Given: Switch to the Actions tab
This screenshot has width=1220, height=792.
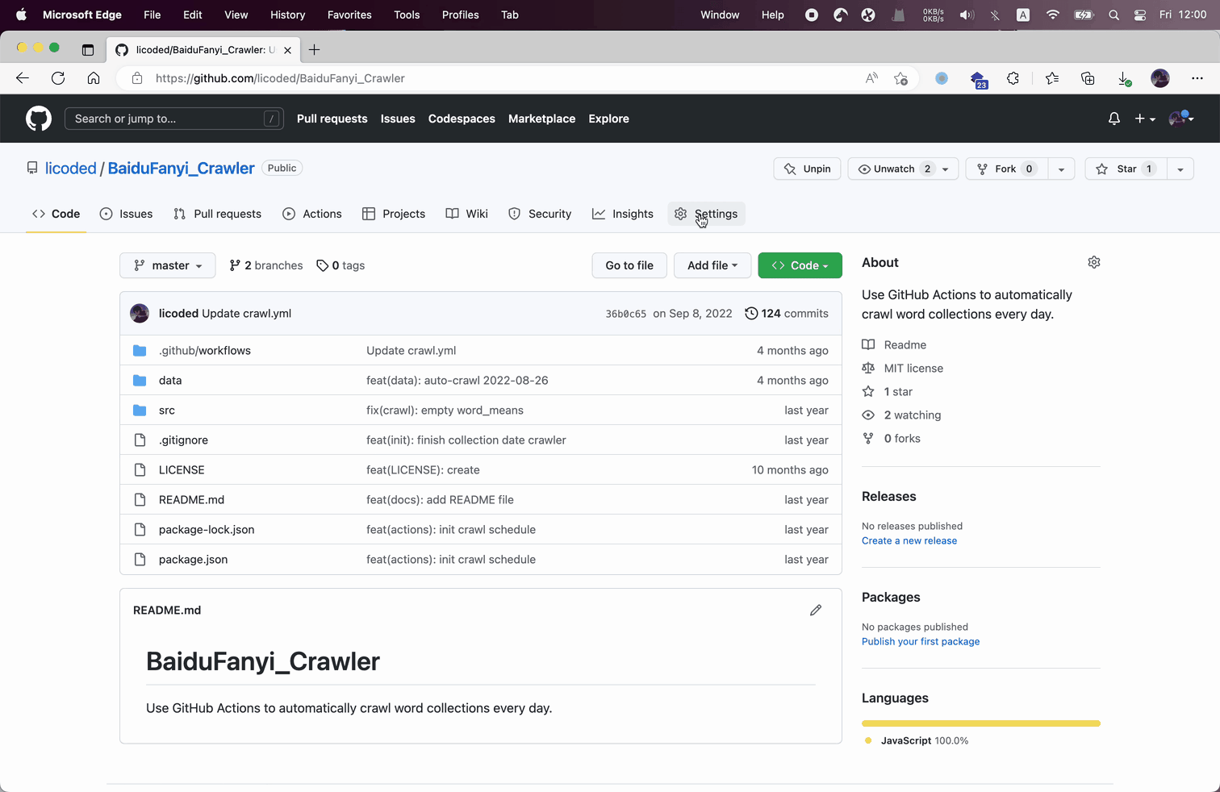Looking at the screenshot, I should tap(312, 214).
